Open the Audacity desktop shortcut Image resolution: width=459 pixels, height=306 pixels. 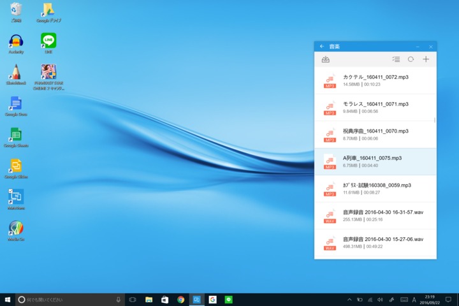tap(16, 43)
